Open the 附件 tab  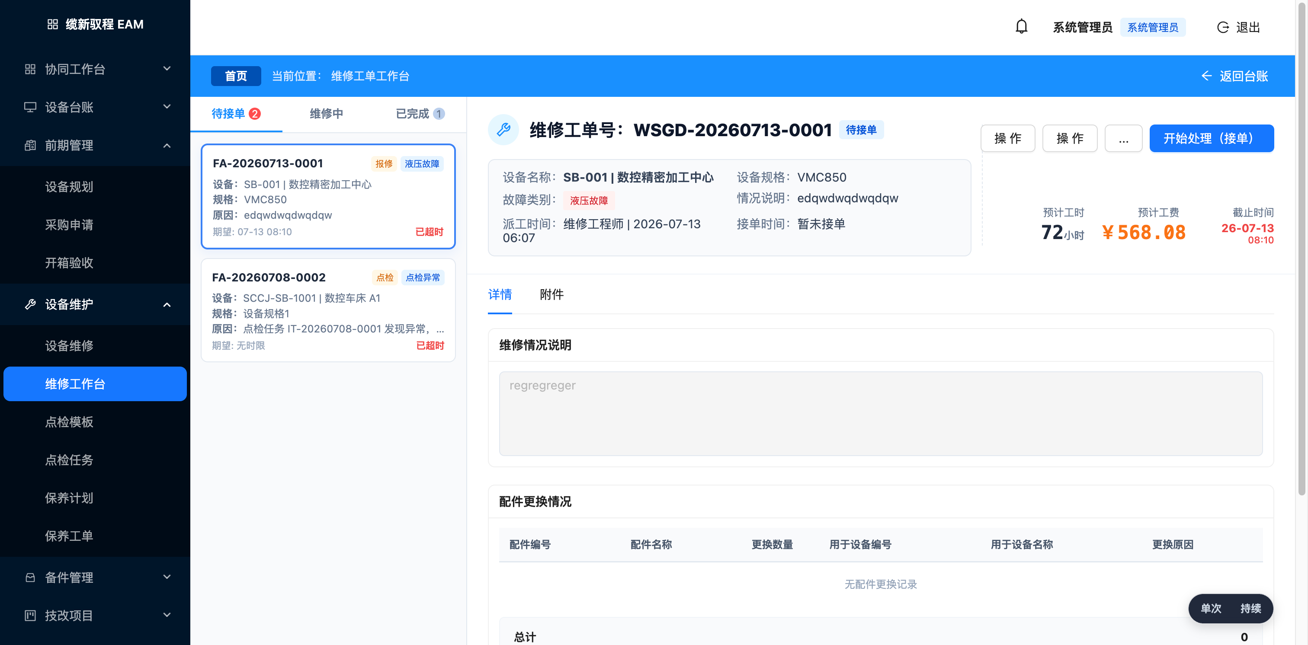[x=551, y=294]
